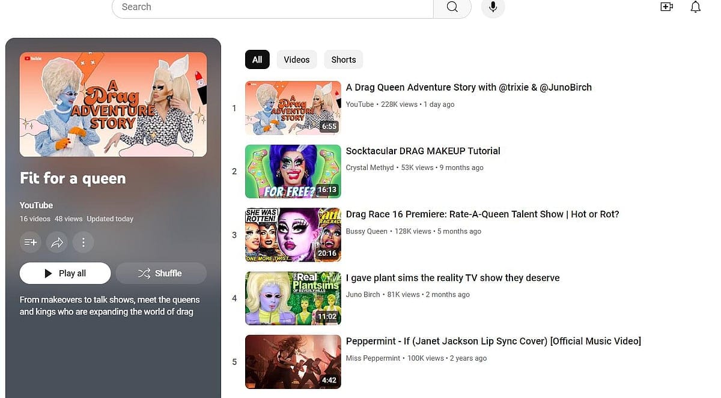Visit the Bussy Queen channel
This screenshot has width=721, height=398.
(x=367, y=231)
